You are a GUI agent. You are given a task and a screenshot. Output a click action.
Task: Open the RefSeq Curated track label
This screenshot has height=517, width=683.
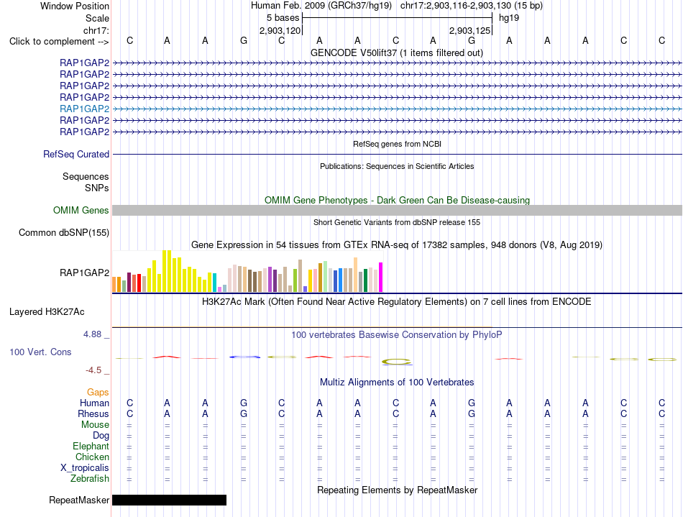click(x=76, y=154)
